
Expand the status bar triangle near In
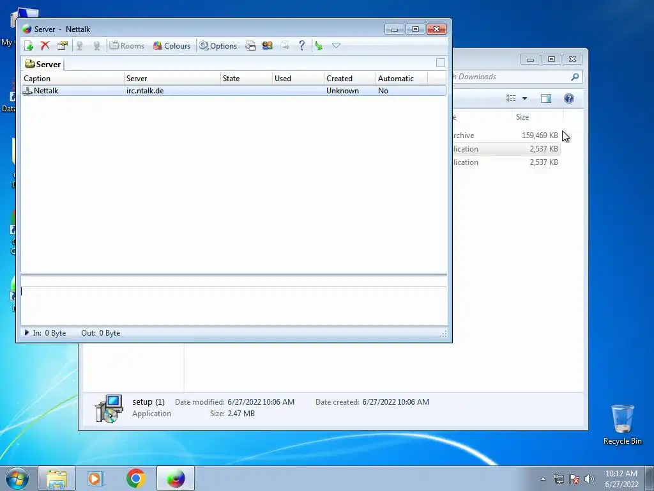27,332
